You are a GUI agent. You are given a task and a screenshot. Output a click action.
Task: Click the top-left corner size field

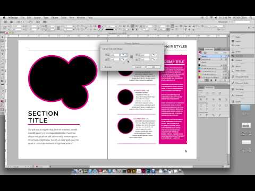point(115,55)
